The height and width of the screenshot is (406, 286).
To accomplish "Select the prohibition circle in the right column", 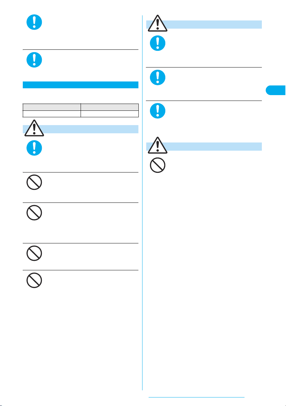I will (x=157, y=165).
